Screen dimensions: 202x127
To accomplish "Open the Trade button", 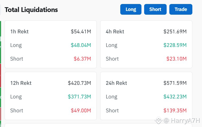I will point(181,9).
